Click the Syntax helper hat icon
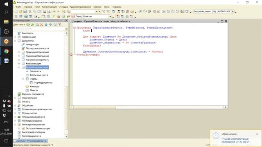 118,11
